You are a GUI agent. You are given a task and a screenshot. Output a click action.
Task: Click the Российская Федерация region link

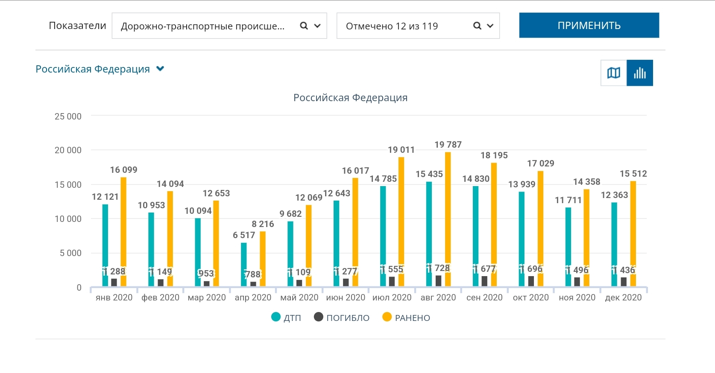(93, 69)
